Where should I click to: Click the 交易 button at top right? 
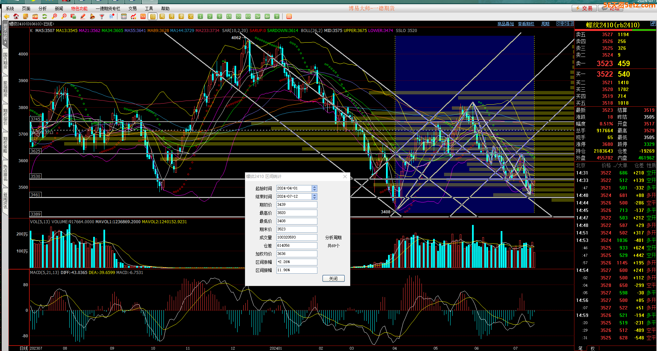584,8
